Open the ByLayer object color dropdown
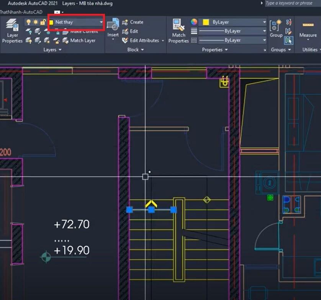 click(264, 22)
